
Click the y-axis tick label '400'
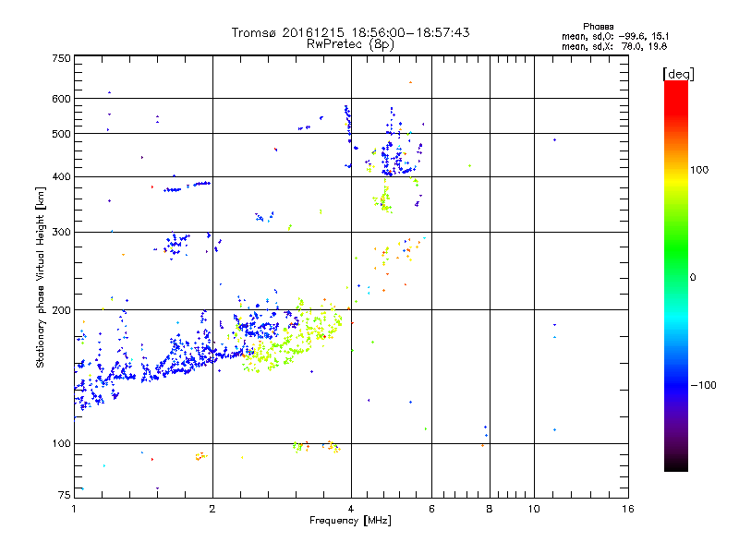coord(61,176)
